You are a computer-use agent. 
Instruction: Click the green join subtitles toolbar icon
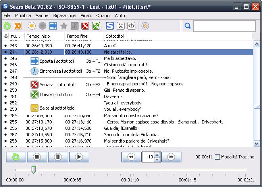click(x=96, y=26)
